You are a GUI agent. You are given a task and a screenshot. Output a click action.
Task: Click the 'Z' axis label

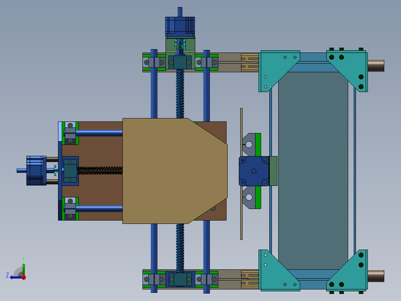[7, 275]
